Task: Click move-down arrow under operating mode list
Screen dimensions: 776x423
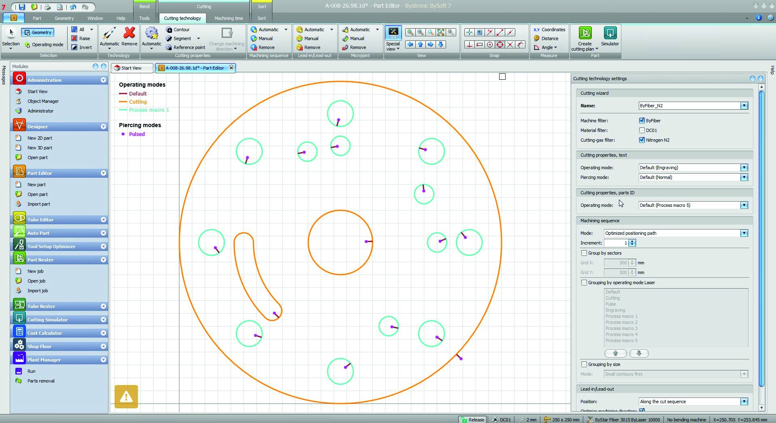Action: 639,353
